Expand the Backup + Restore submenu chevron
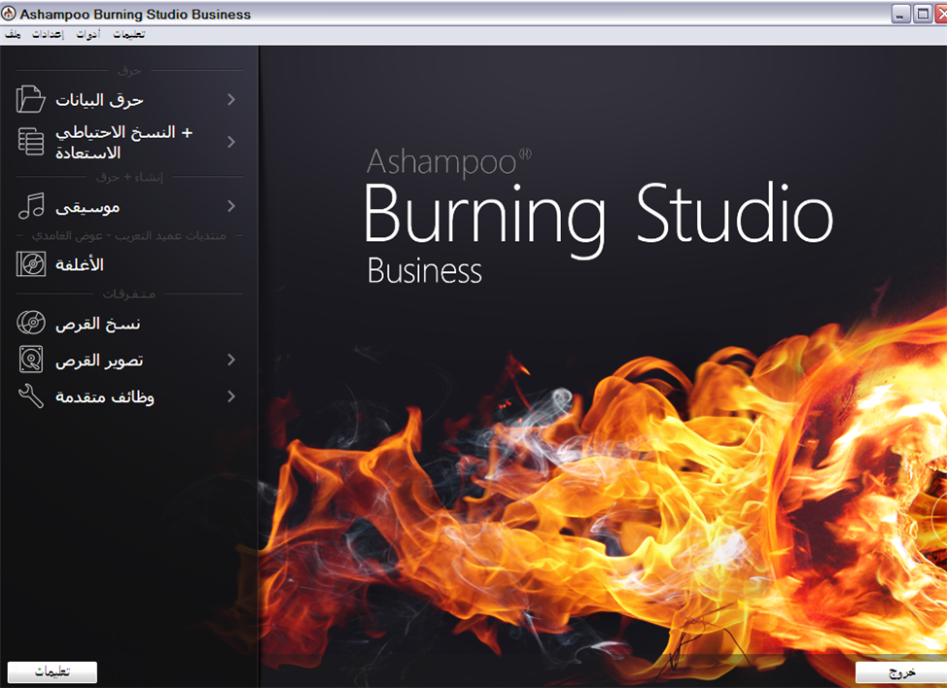Screen dimensions: 947x688 231,142
